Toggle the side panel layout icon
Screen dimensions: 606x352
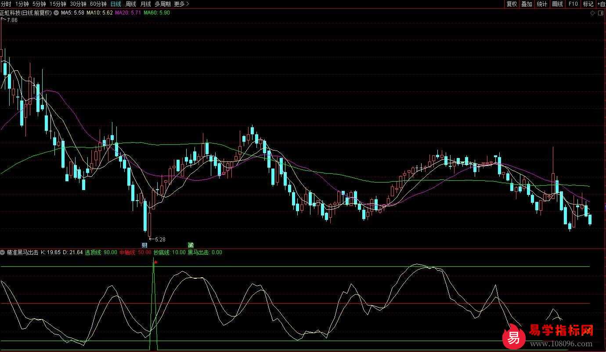[x=601, y=13]
